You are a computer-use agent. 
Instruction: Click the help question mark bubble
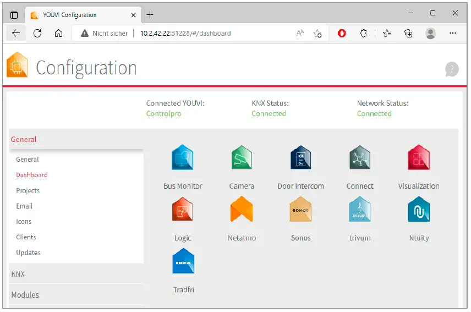452,69
